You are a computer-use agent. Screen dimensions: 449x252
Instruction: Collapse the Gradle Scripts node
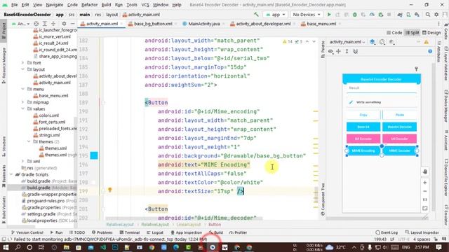pyautogui.click(x=11, y=174)
